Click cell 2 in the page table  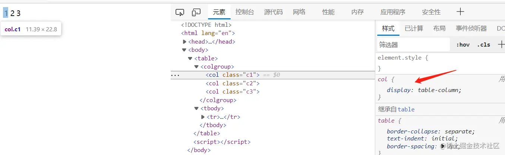click(12, 13)
